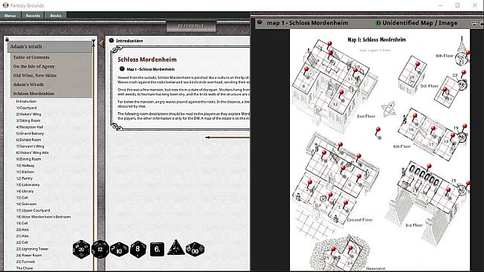Screen dimensions: 484x272
Task: Open 2) Visitors' Wing page
Action: click(28, 114)
